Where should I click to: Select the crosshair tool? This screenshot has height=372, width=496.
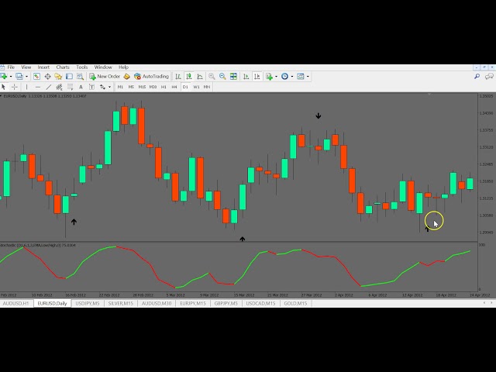point(14,87)
